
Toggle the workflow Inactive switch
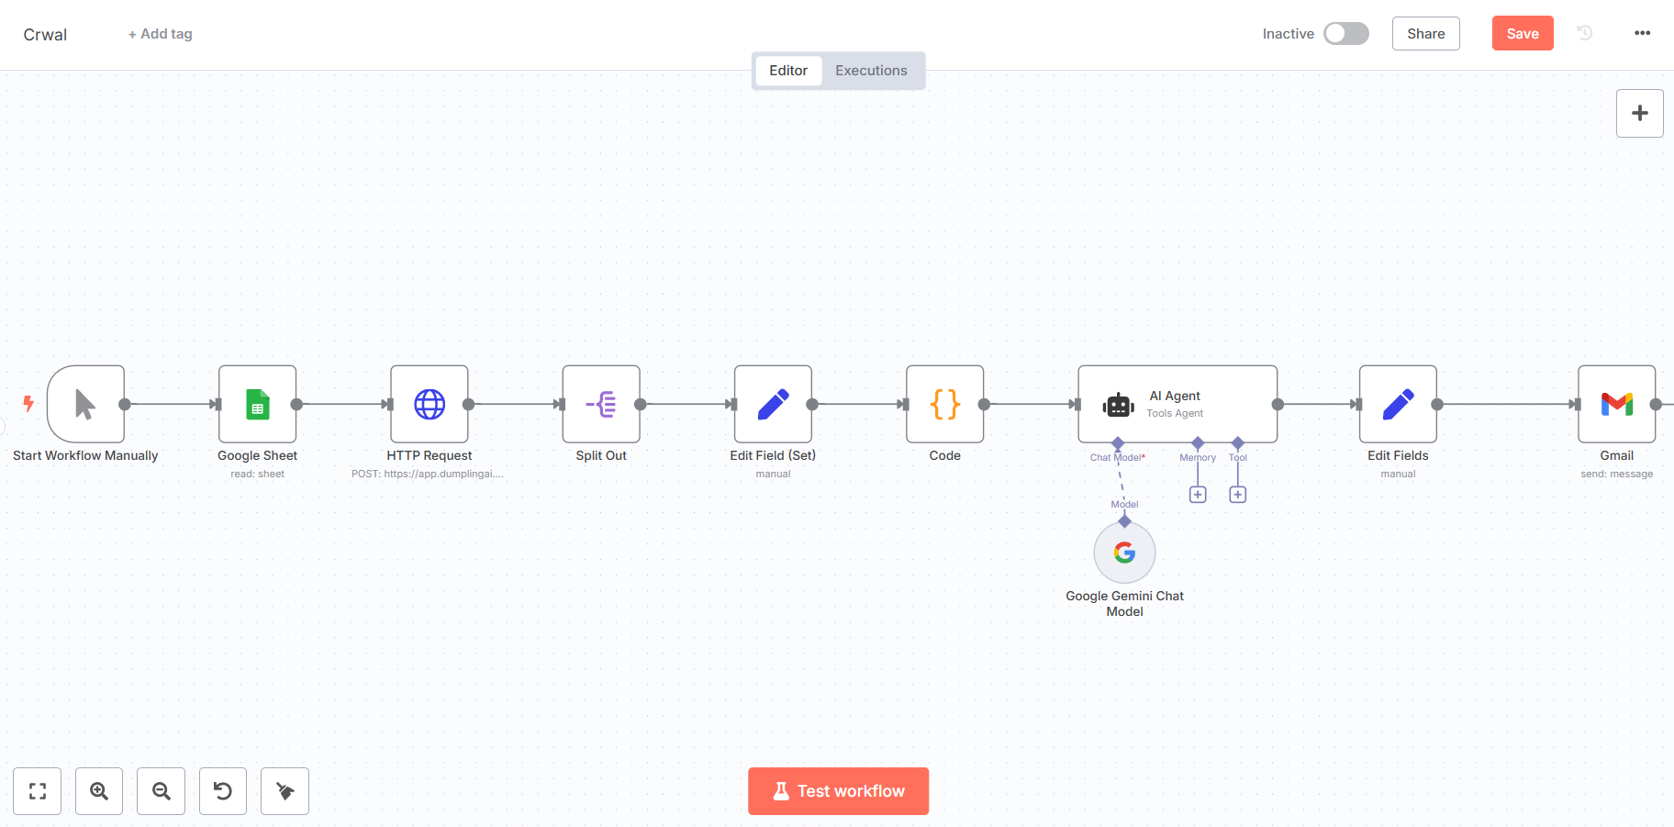pos(1346,33)
